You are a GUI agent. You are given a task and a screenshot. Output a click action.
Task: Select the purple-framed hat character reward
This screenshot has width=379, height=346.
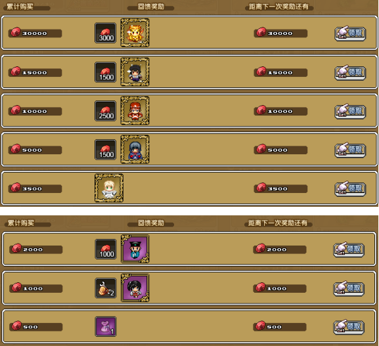coord(135,249)
